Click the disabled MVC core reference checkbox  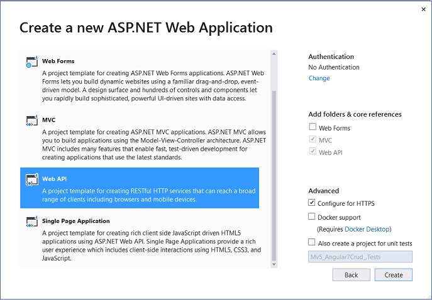[313, 139]
